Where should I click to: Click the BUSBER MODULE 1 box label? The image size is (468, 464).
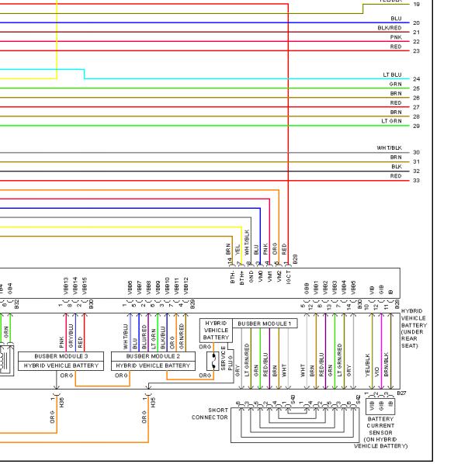pyautogui.click(x=265, y=324)
